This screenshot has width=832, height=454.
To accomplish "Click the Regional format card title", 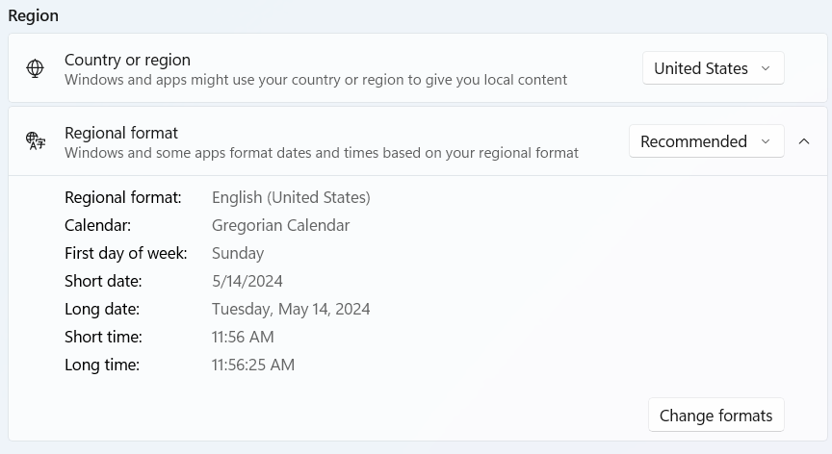I will tap(121, 133).
